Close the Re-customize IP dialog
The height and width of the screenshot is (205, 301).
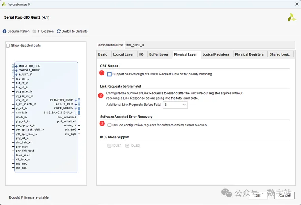pyautogui.click(x=297, y=4)
